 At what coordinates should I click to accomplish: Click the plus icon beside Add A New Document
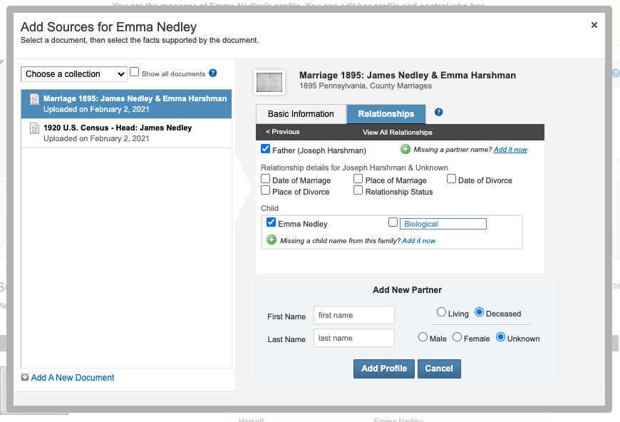pos(25,378)
